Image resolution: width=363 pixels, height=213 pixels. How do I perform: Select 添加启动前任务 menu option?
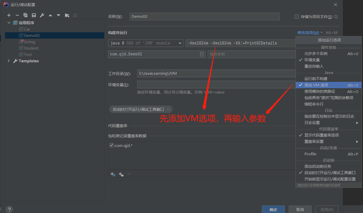click(x=329, y=166)
